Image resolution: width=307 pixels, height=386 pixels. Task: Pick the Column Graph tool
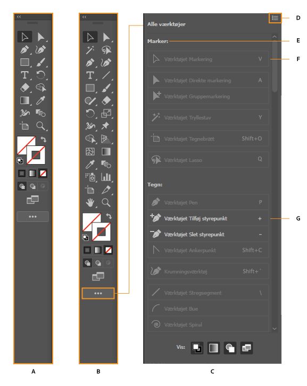tap(106, 177)
